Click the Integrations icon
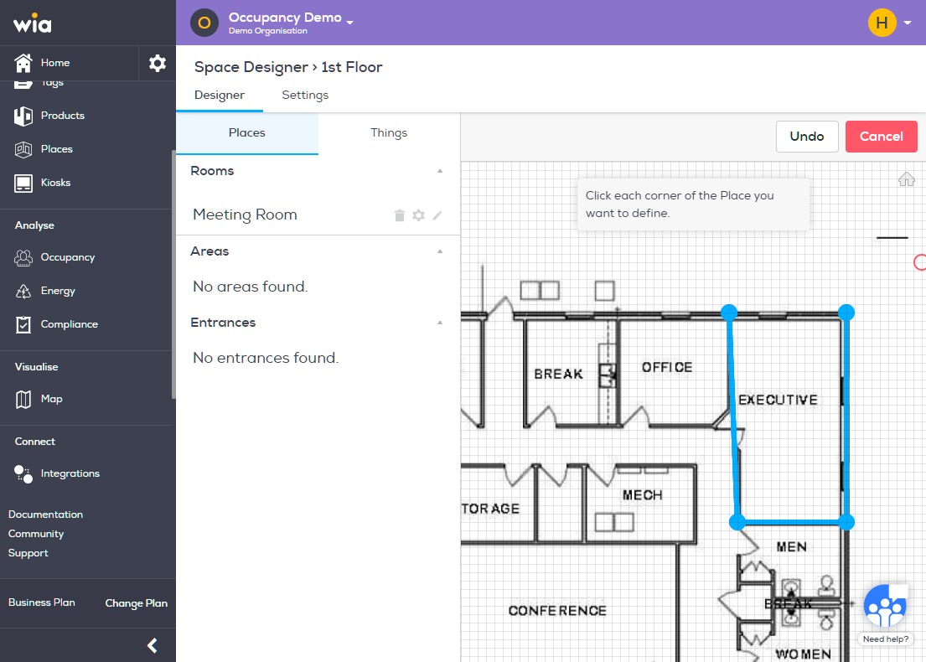This screenshot has height=662, width=926. click(23, 473)
